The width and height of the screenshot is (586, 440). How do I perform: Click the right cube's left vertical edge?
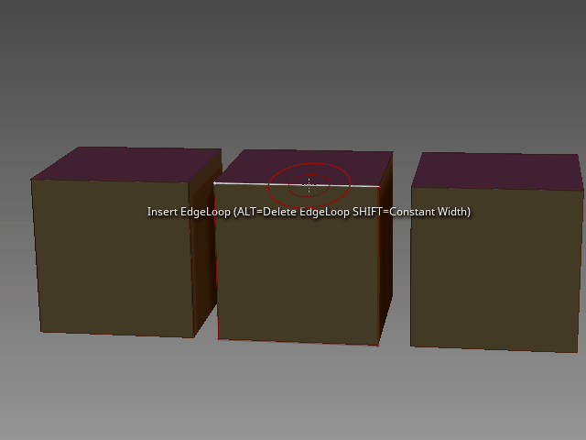point(411,266)
